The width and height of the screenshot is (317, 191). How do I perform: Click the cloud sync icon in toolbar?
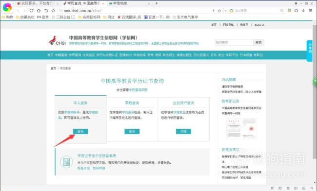(296, 11)
